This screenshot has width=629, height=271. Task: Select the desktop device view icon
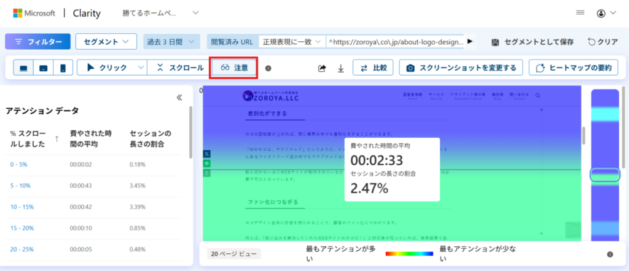(24, 68)
